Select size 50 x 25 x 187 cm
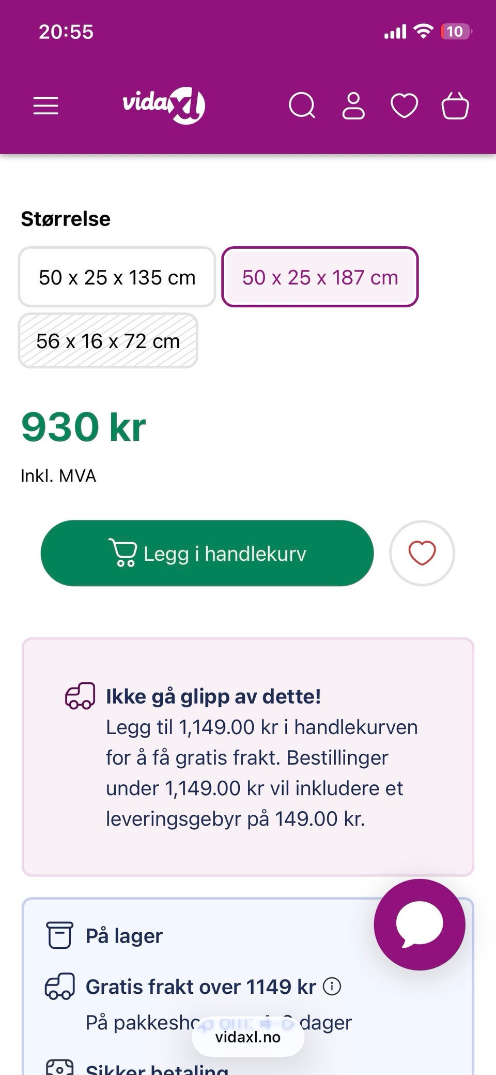Viewport: 496px width, 1075px height. tap(320, 277)
